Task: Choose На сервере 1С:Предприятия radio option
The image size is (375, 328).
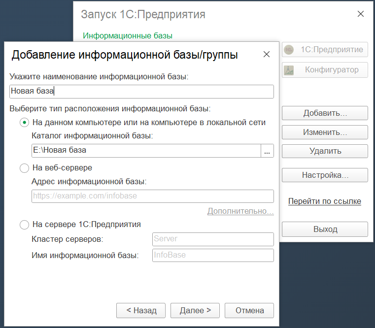Action: 24,225
